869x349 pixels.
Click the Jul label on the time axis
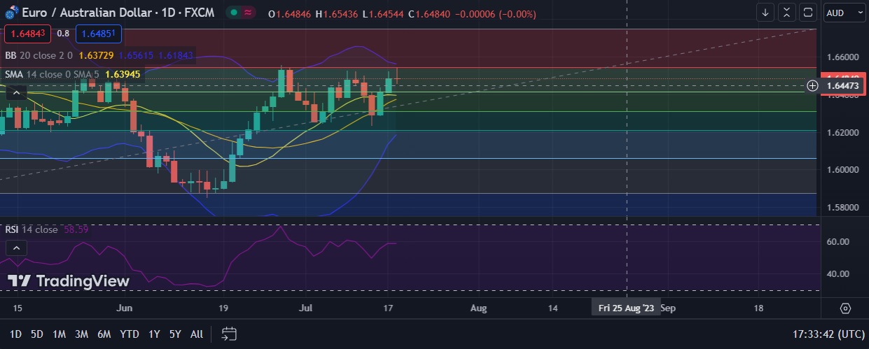coord(306,308)
